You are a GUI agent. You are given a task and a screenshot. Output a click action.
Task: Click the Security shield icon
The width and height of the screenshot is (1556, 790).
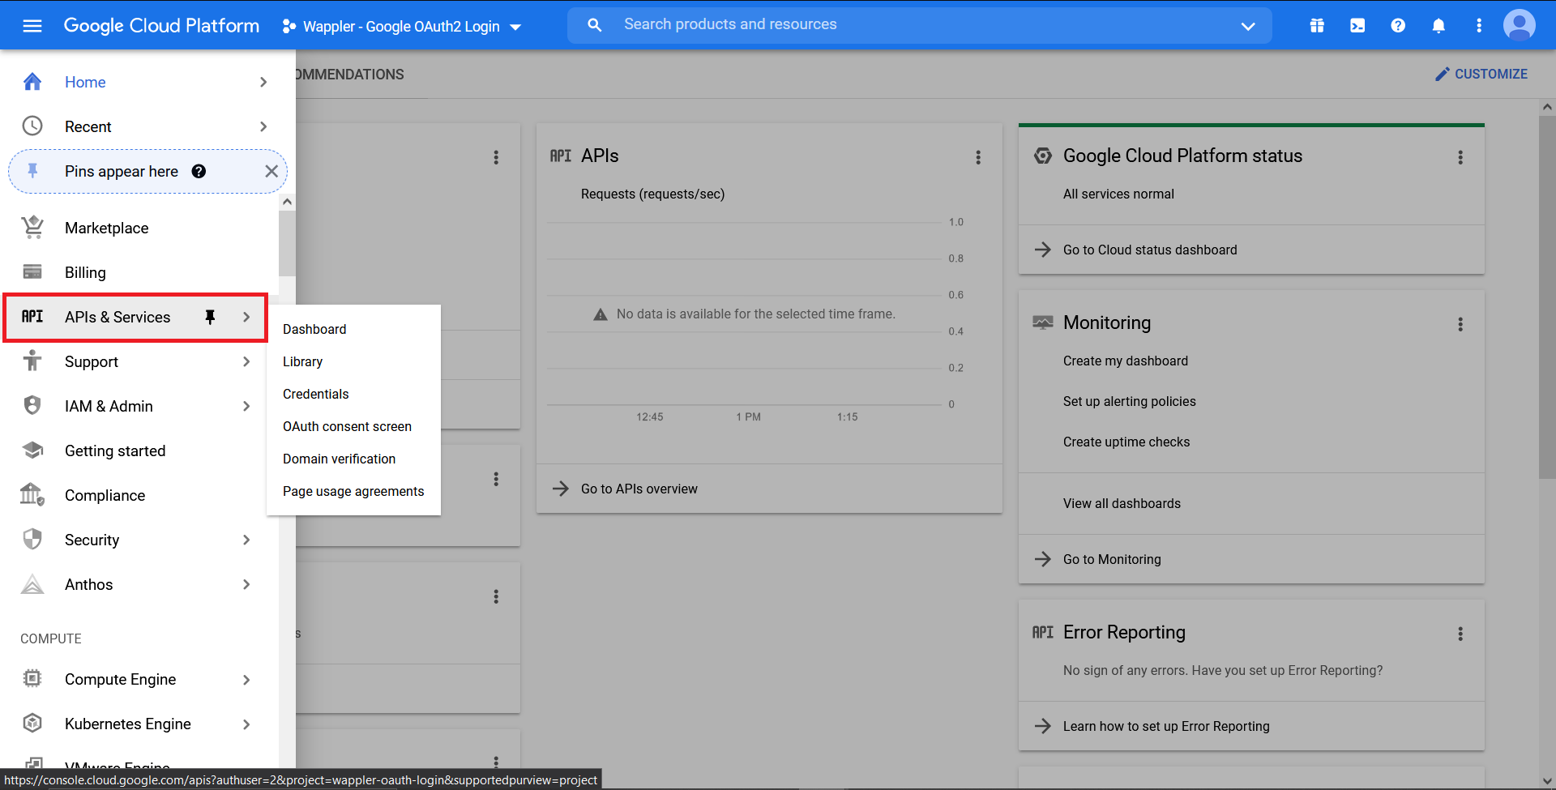(x=32, y=540)
